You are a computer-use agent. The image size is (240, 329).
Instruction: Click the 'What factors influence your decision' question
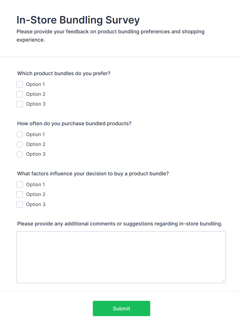[93, 174]
